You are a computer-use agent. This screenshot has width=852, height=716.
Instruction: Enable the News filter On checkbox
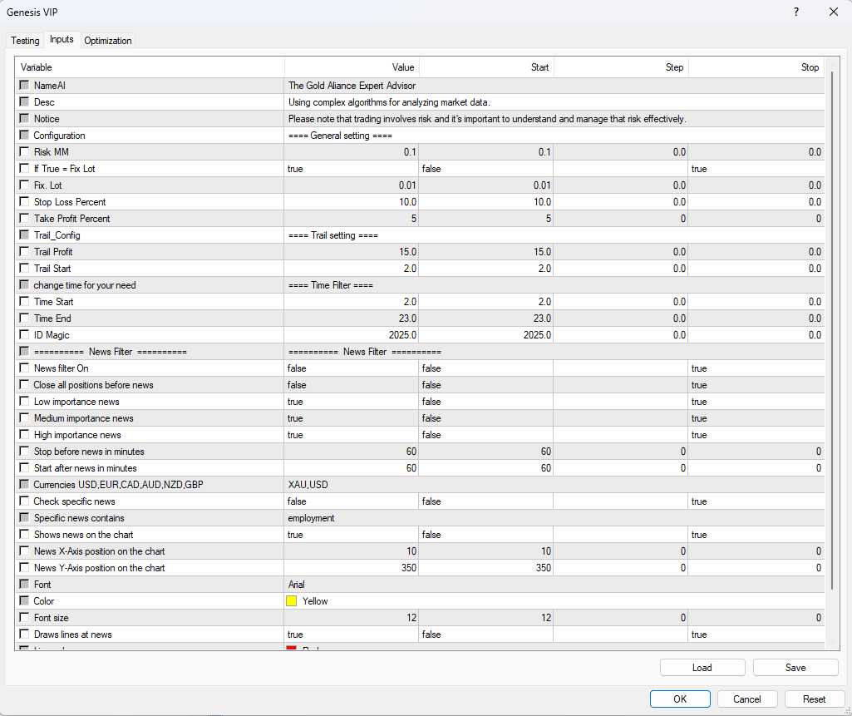click(24, 368)
